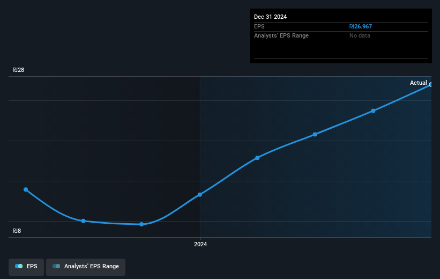Click the 2024 x-axis label
440x279 pixels.
200,244
